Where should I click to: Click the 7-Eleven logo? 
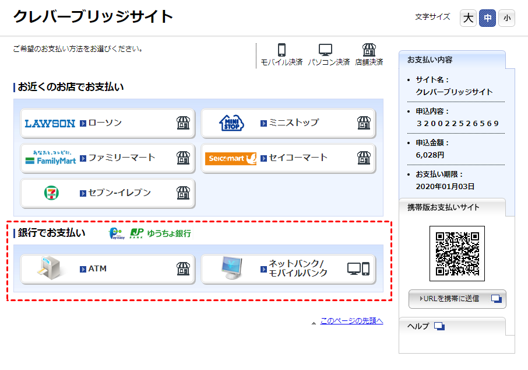click(x=51, y=193)
